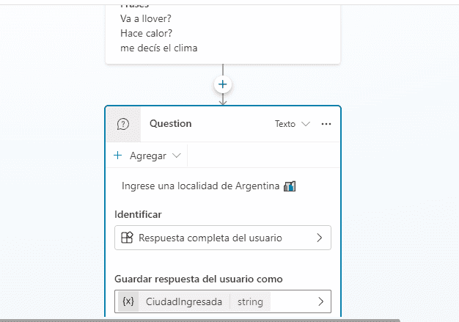Open the Texto type dropdown

(292, 124)
